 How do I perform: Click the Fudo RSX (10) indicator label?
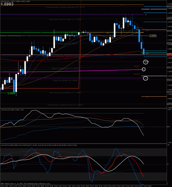57,145
